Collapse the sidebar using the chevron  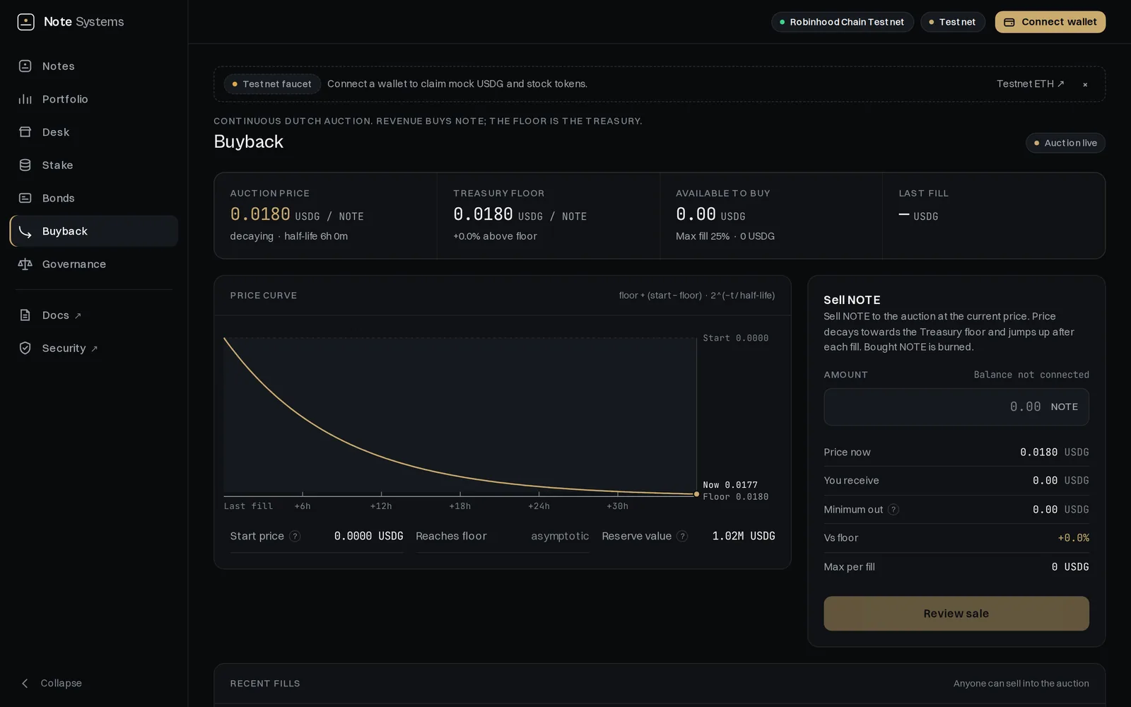[x=25, y=683]
